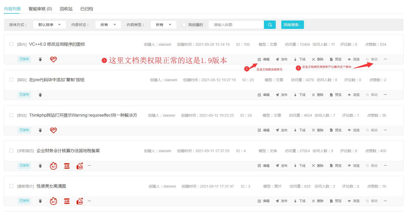The height and width of the screenshot is (212, 408).
Task: Click the magnifier search button
Action: click(270, 25)
